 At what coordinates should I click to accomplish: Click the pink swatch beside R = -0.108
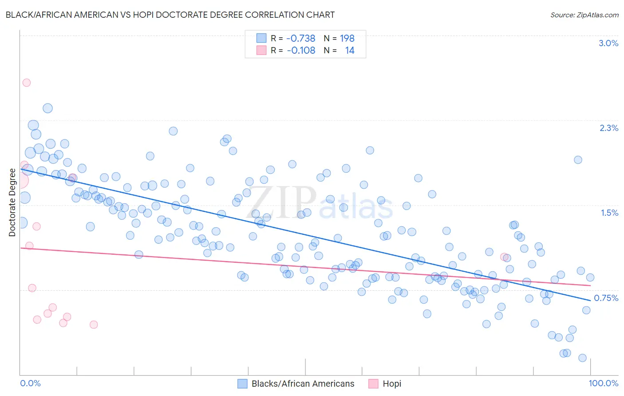[x=261, y=50]
